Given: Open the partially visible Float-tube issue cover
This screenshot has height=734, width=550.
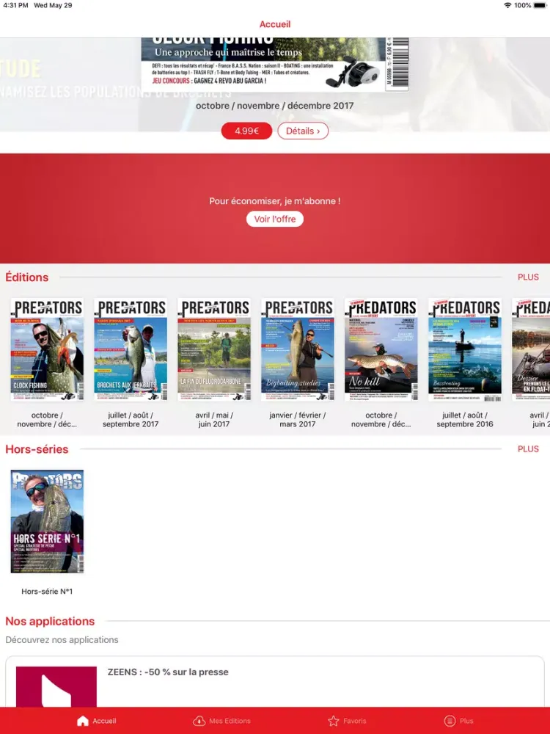Looking at the screenshot, I should pos(531,349).
